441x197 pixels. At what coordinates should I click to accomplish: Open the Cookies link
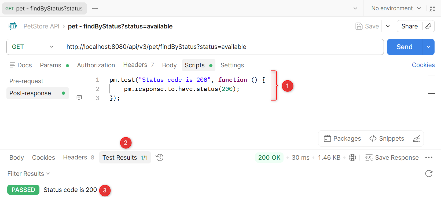[x=423, y=65]
